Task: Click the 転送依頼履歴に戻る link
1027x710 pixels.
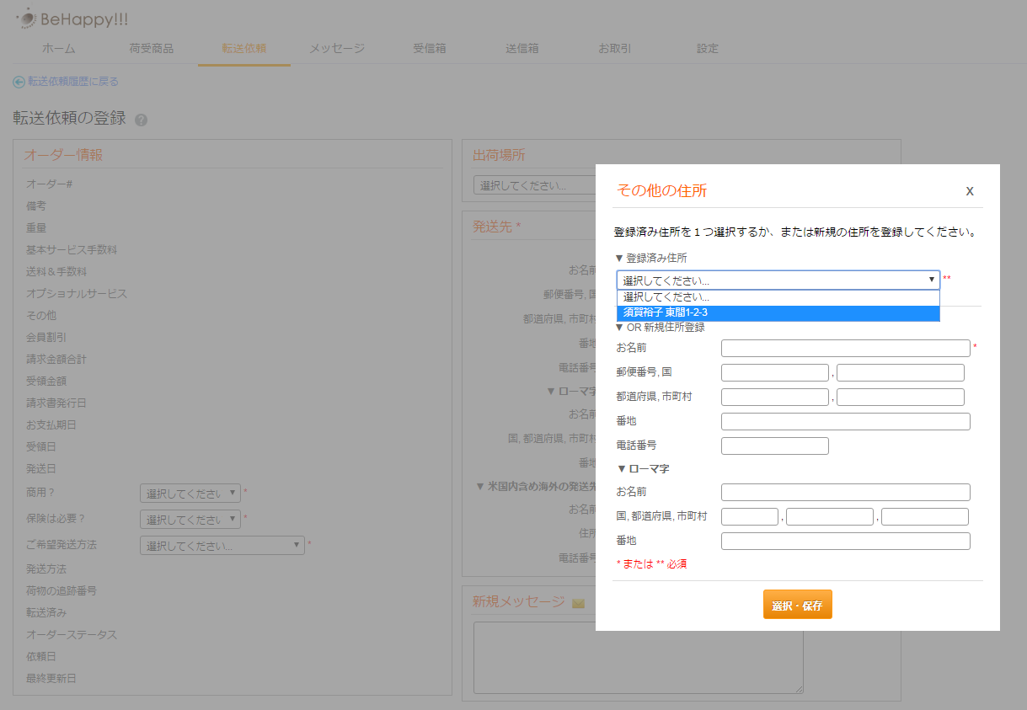Action: pos(72,82)
